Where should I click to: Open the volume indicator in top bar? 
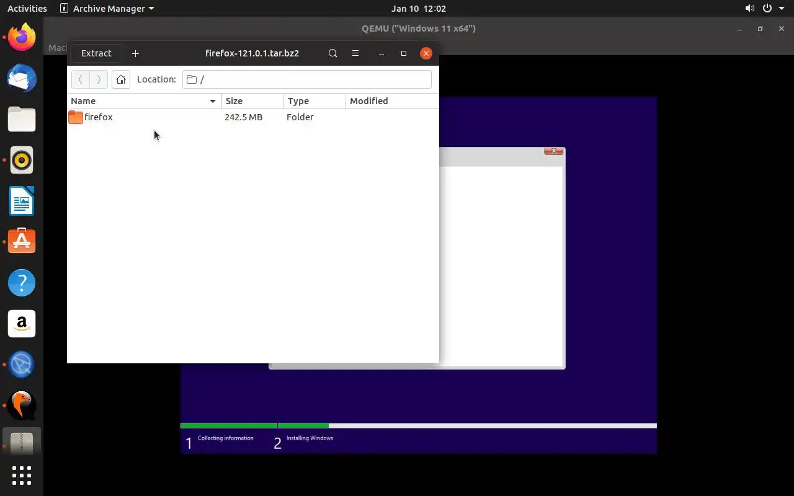pyautogui.click(x=750, y=9)
